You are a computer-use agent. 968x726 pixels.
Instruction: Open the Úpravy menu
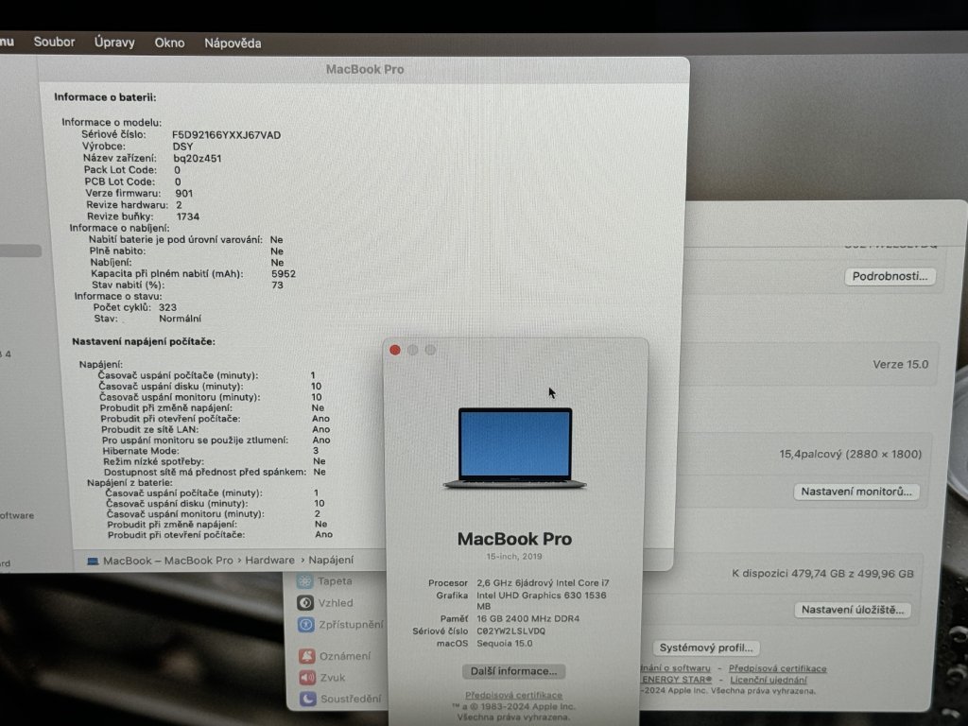[x=114, y=43]
